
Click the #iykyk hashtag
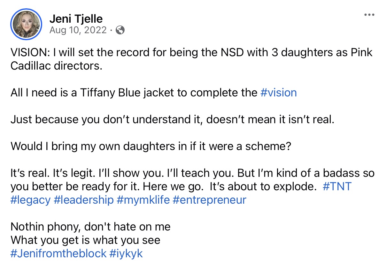click(126, 253)
